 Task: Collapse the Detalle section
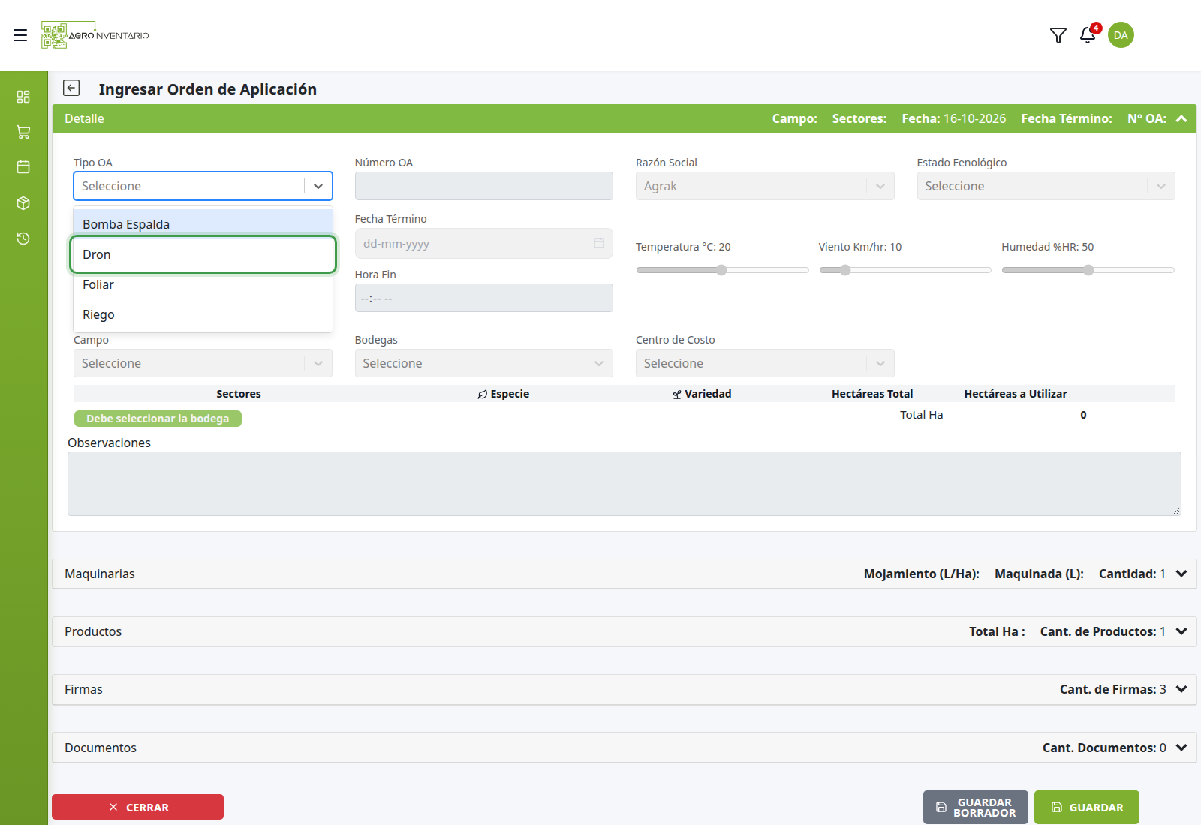coord(1181,118)
